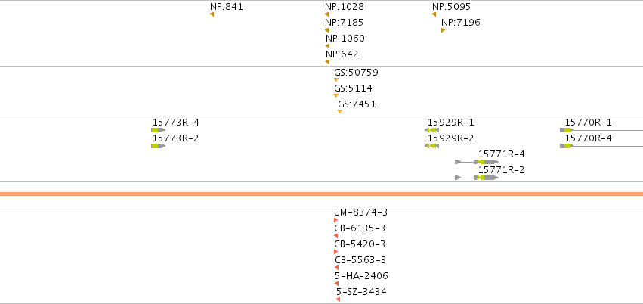Click the 15770R-4 transcript label
Screen dimensions: 643x304
coord(589,138)
